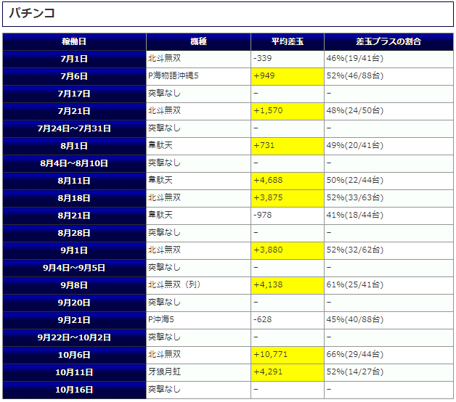Click the 機種 column header
The image size is (456, 402).
click(x=198, y=41)
